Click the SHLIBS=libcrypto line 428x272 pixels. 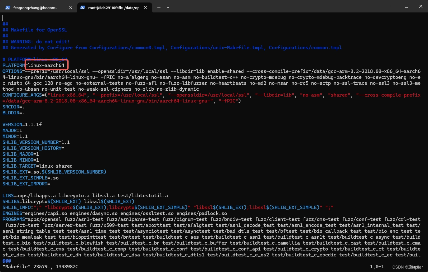point(68,202)
